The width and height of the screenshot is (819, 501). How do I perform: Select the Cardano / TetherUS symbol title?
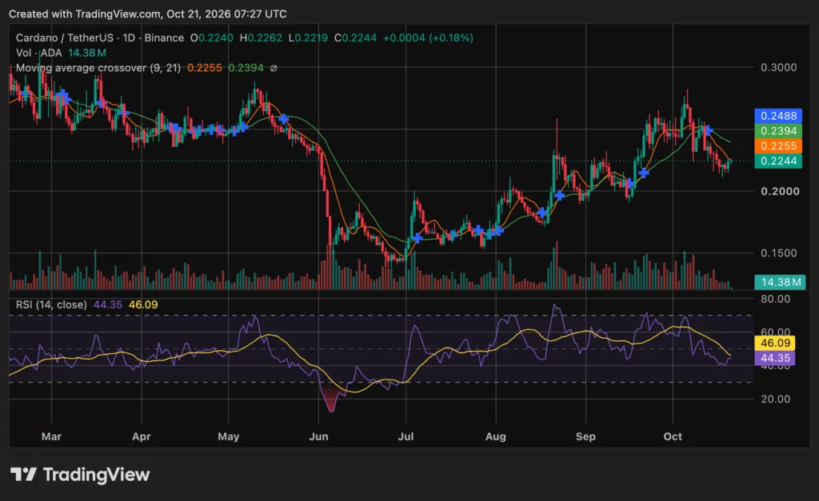click(64, 38)
